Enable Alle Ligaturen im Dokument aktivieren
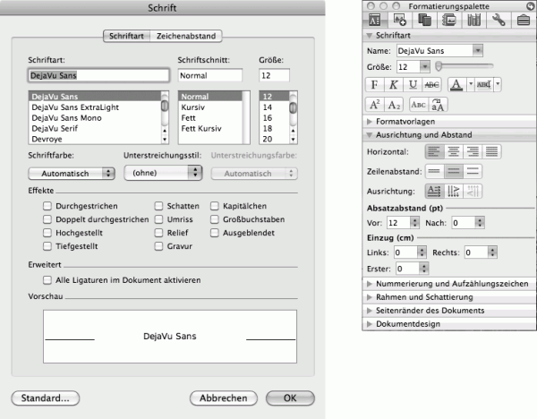Image resolution: width=537 pixels, height=419 pixels. pos(47,280)
